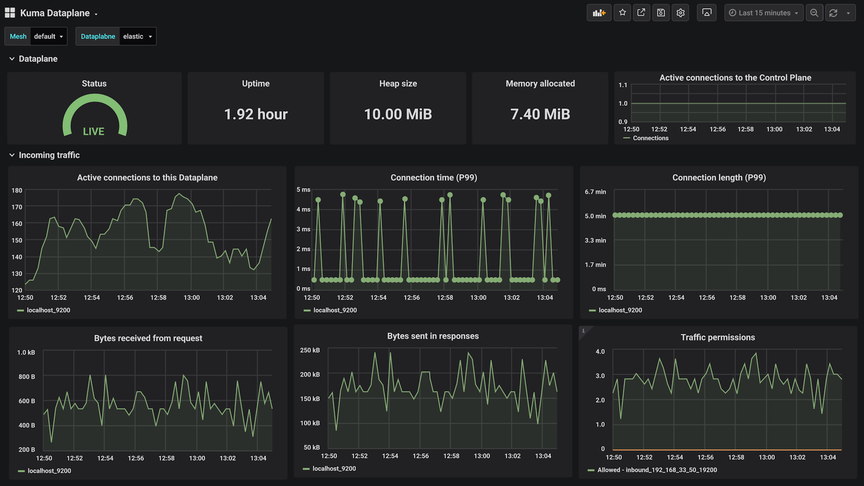Open dashboard settings
This screenshot has width=864, height=486.
tap(680, 13)
